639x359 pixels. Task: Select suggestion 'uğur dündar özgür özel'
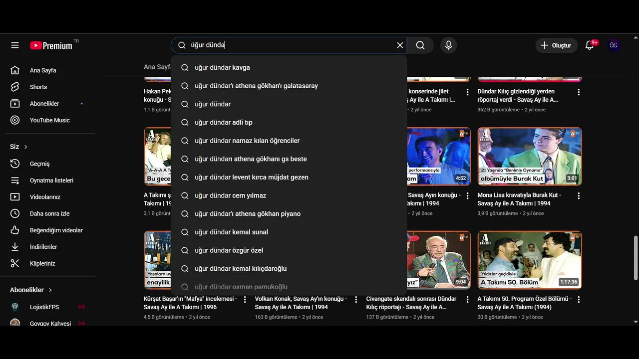click(289, 250)
